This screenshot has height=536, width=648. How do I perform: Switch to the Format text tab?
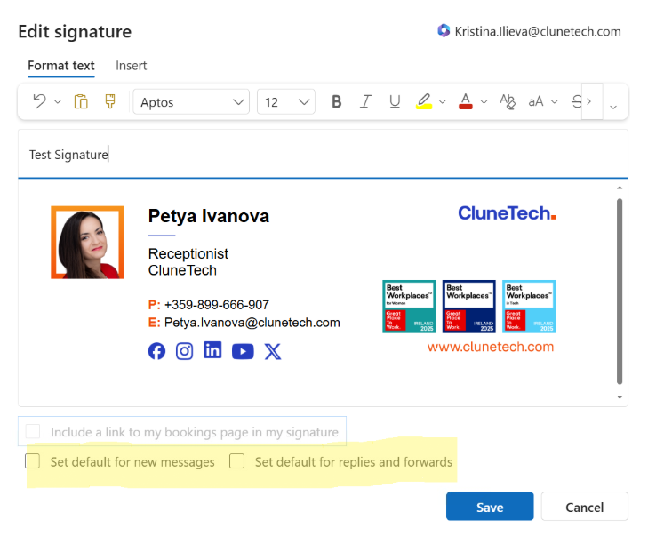click(x=61, y=65)
